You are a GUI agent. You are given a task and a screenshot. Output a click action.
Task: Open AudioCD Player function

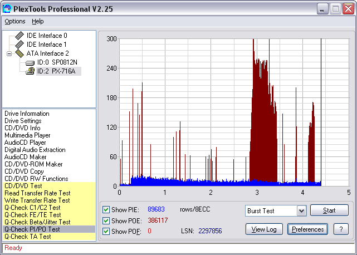[25, 143]
